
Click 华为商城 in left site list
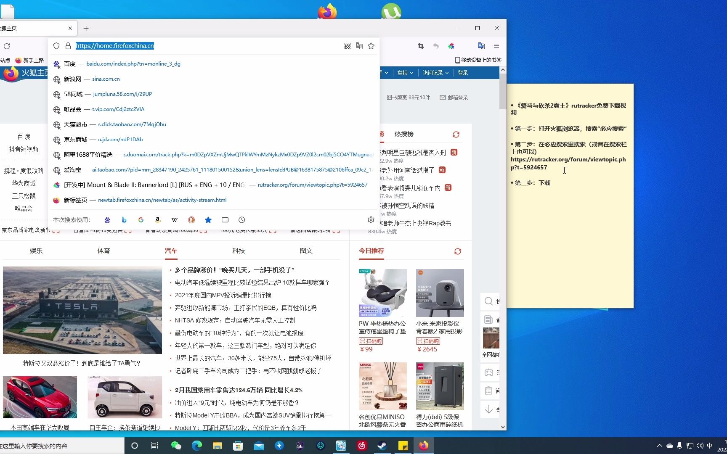coord(24,183)
